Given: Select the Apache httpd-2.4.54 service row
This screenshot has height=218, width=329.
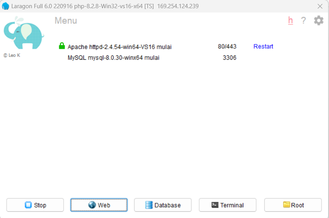Looking at the screenshot, I should coord(119,47).
